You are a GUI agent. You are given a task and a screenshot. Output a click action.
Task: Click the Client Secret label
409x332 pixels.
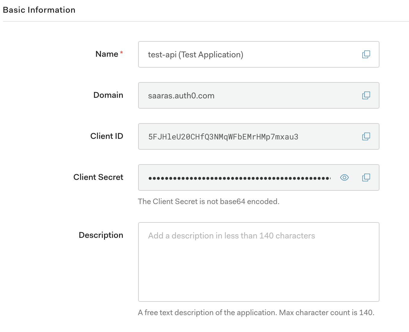point(98,177)
